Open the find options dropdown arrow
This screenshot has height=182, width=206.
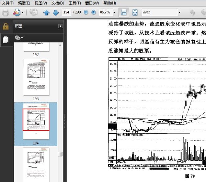pyautogui.click(x=180, y=12)
